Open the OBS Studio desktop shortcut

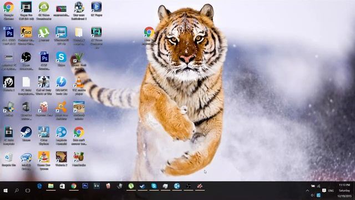pyautogui.click(x=26, y=61)
